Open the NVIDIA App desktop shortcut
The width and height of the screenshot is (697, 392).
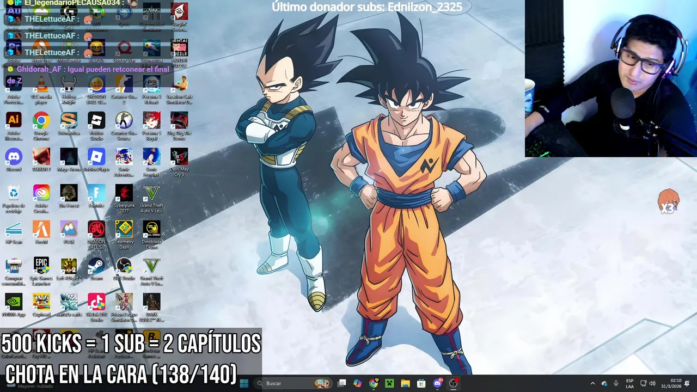tap(14, 305)
